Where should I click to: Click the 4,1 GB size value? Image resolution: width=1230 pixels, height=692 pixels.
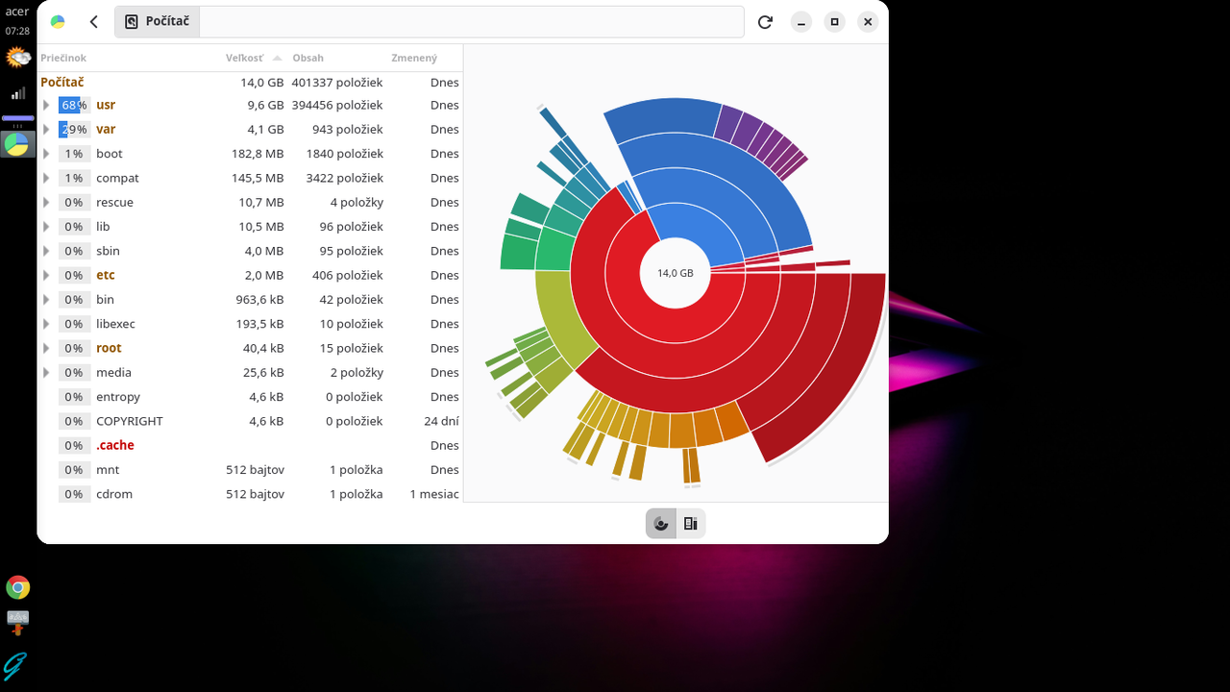[265, 129]
